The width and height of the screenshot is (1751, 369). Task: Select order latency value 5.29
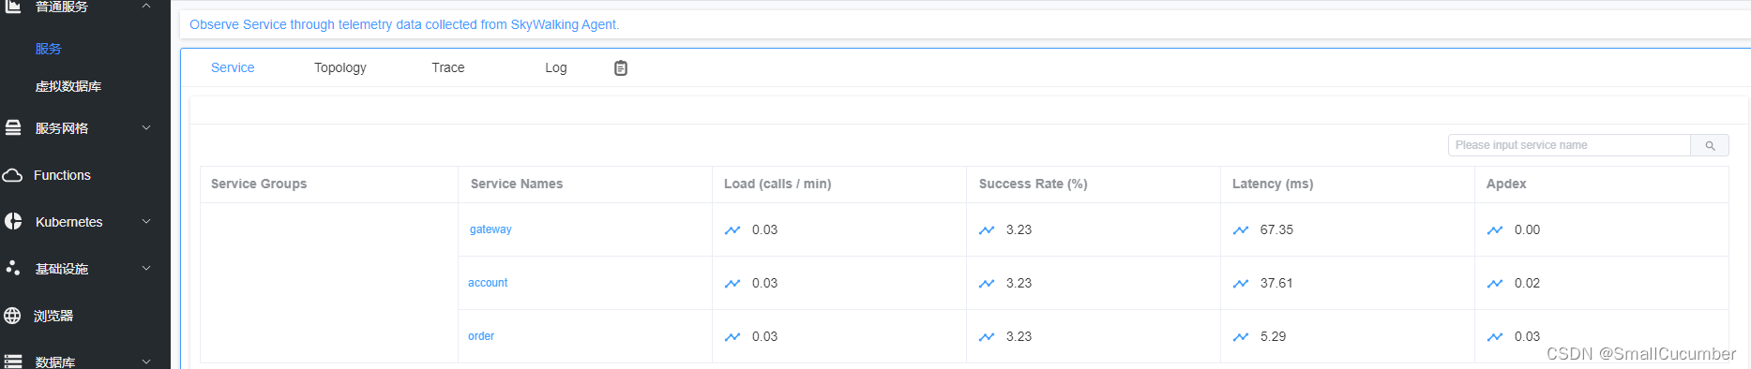coord(1273,336)
